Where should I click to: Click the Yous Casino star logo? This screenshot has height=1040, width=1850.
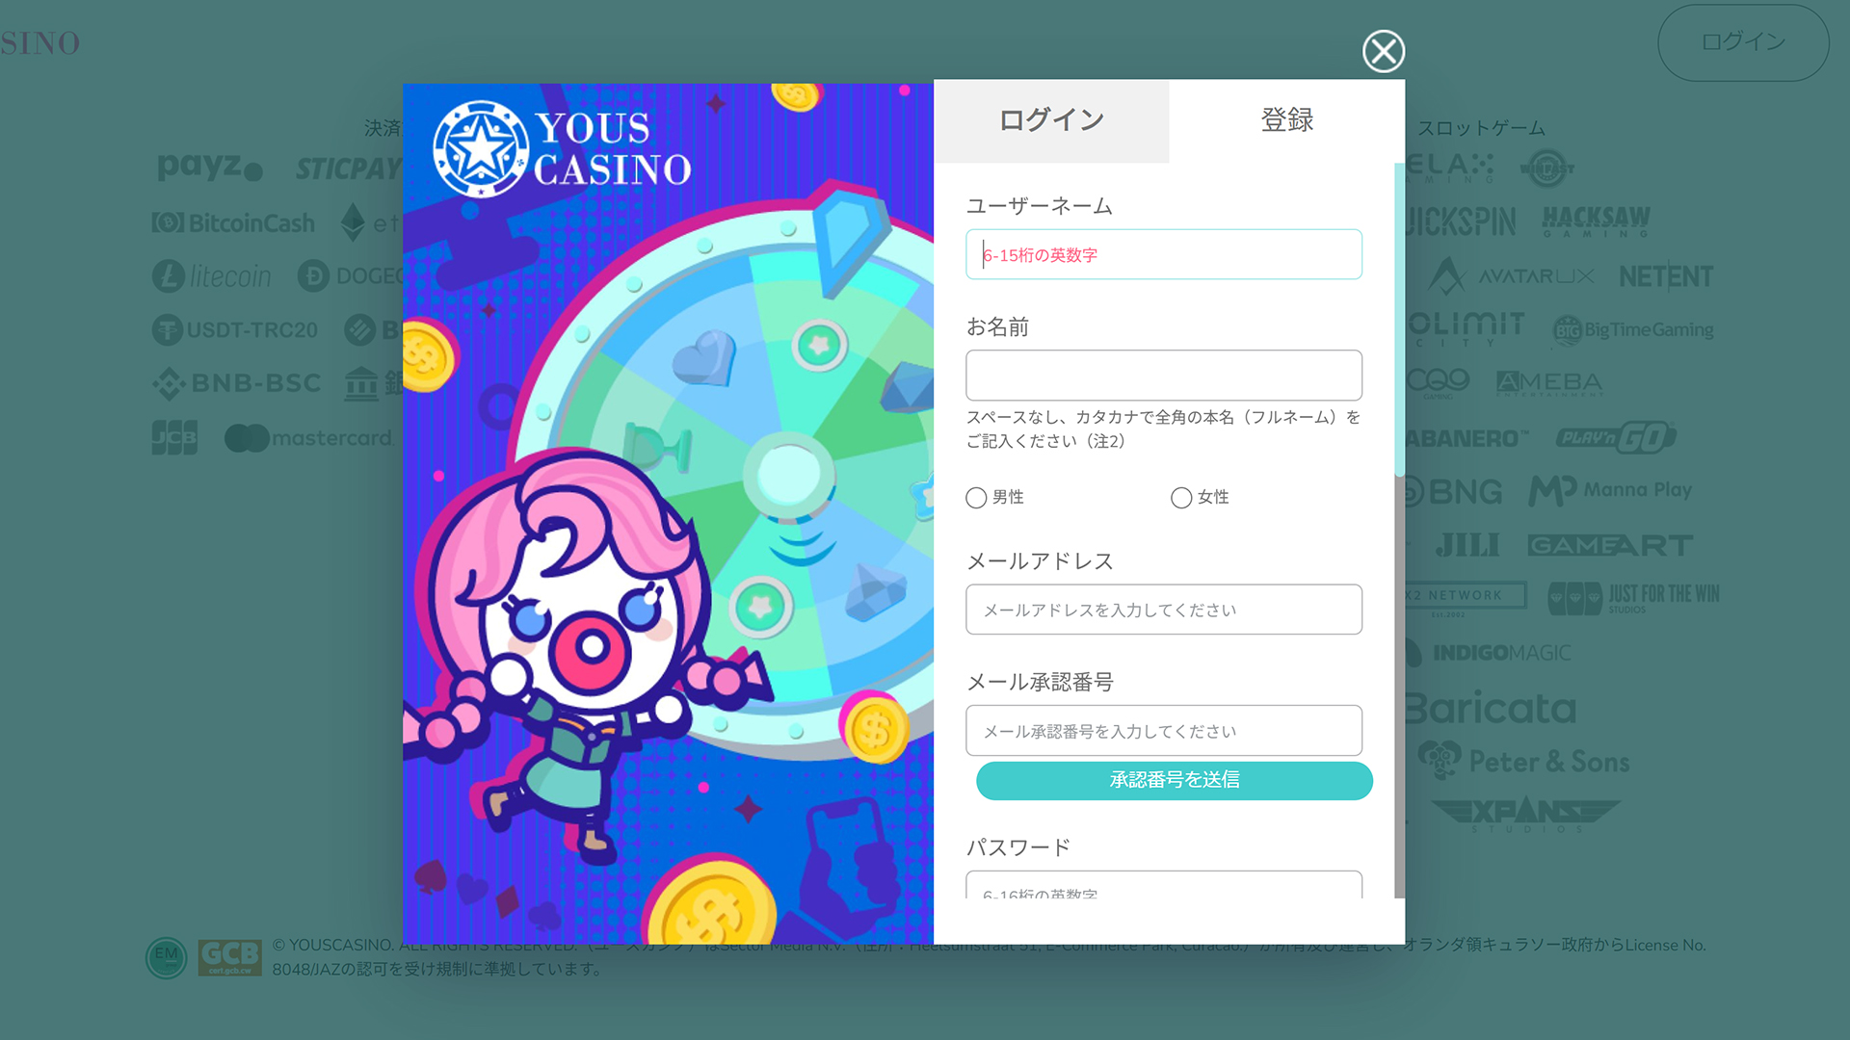click(481, 149)
